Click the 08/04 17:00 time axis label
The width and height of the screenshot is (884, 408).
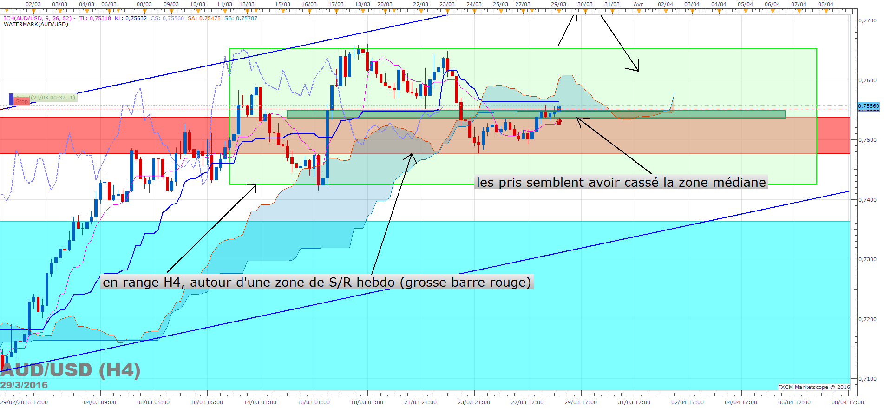(848, 402)
